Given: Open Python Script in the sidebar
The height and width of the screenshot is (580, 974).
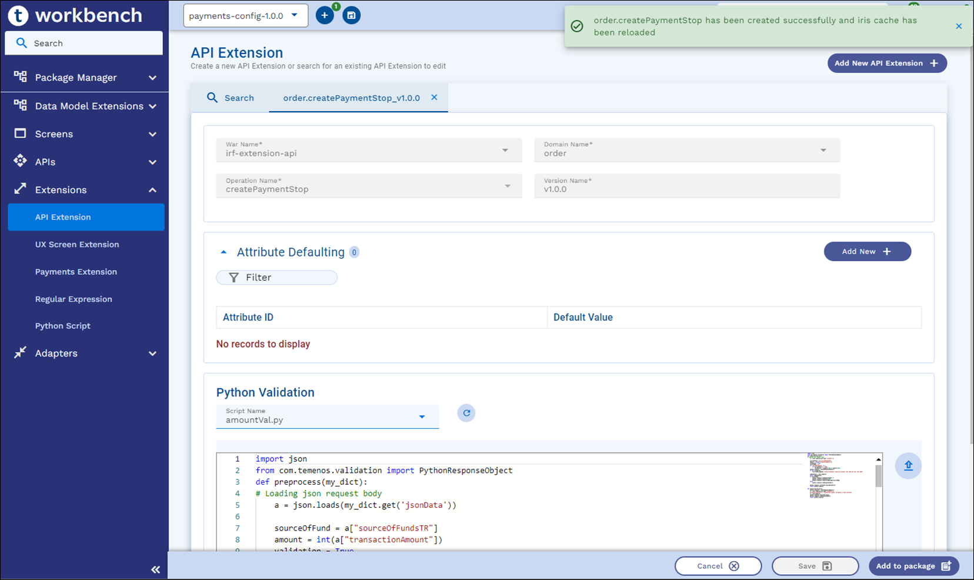Looking at the screenshot, I should (x=62, y=326).
